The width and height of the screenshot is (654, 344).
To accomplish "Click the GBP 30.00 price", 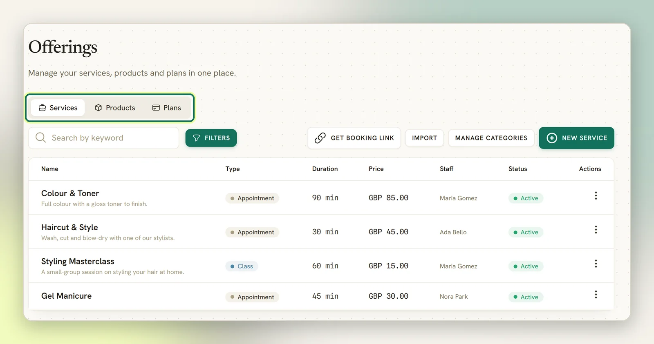I will pos(388,296).
